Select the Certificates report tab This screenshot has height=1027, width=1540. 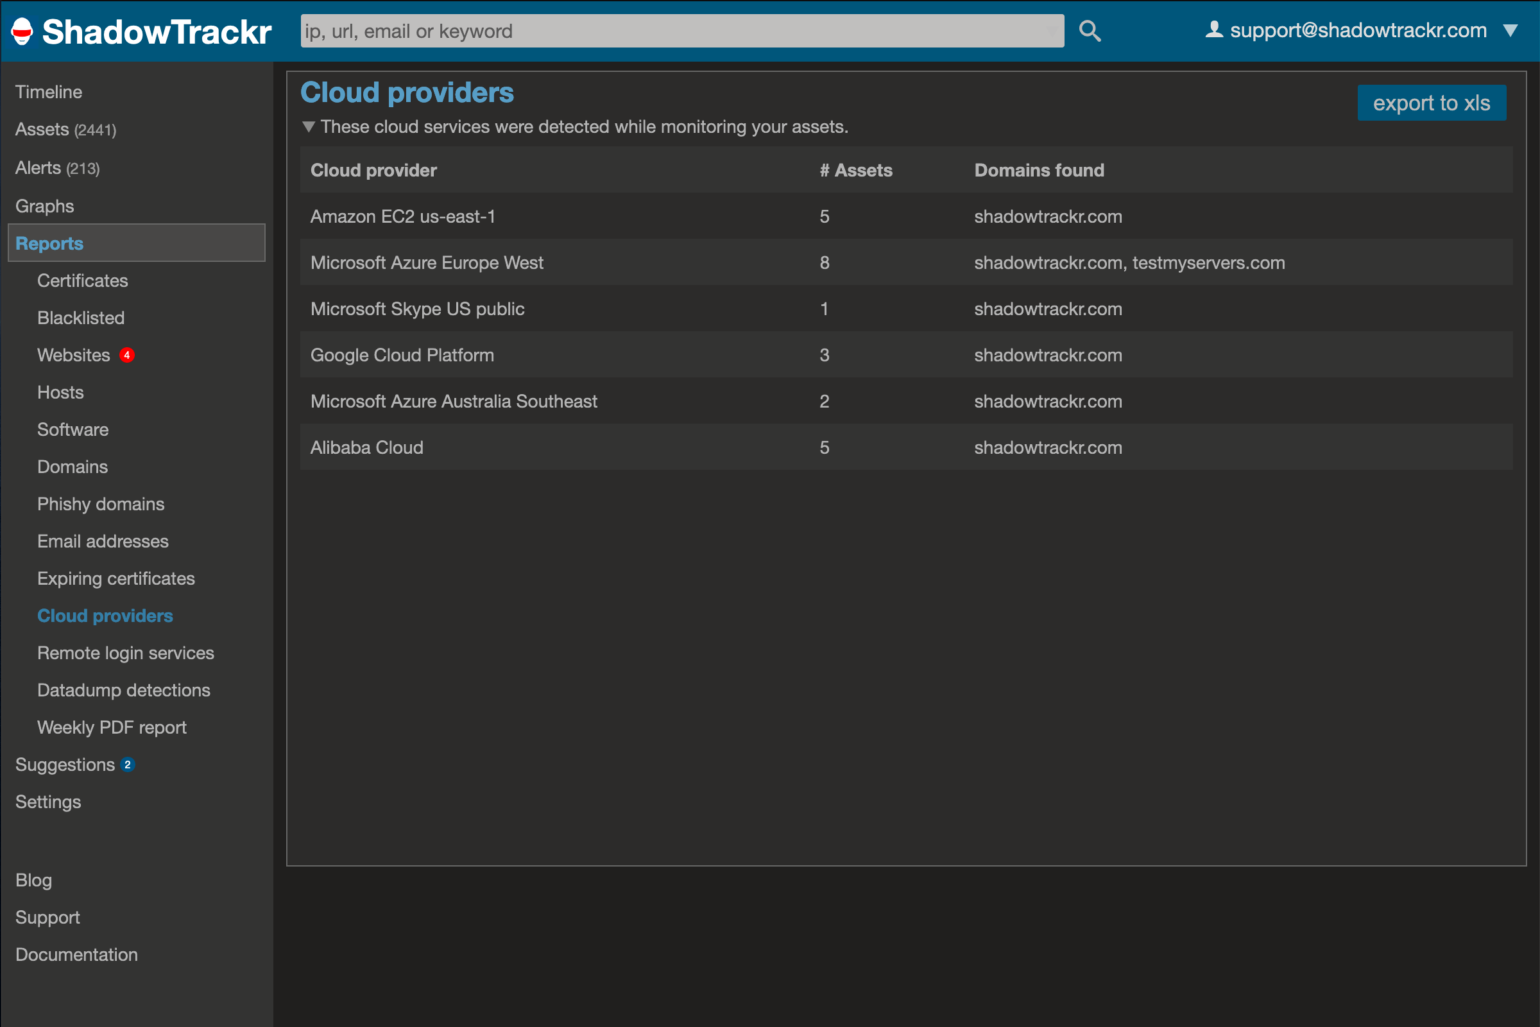83,280
